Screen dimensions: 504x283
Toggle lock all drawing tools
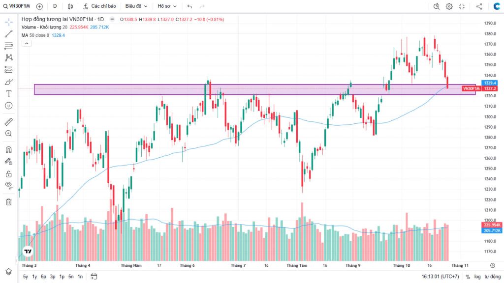tap(8, 173)
